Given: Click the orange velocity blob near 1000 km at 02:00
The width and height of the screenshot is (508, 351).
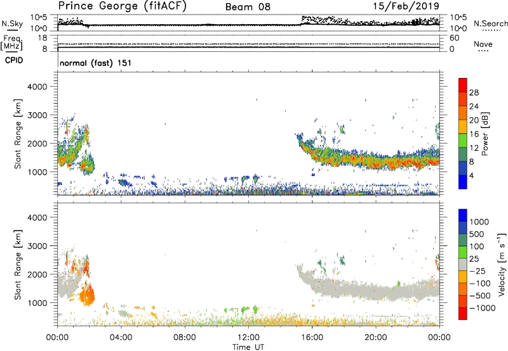Looking at the screenshot, I should click(x=87, y=295).
